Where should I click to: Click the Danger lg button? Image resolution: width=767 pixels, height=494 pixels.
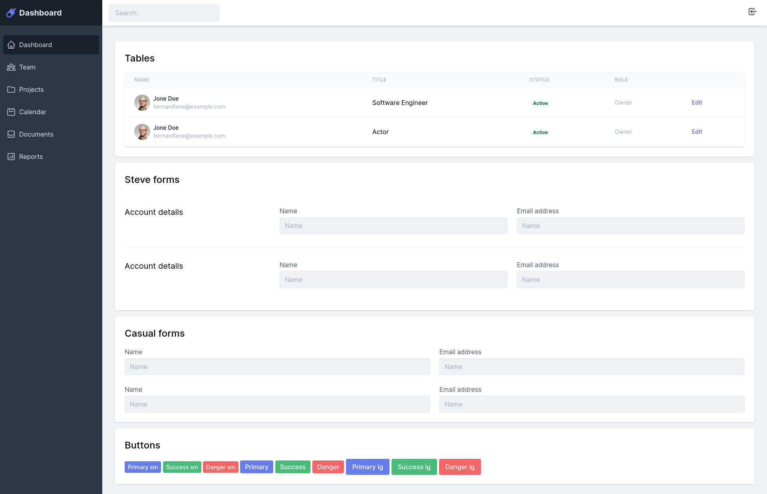click(460, 467)
